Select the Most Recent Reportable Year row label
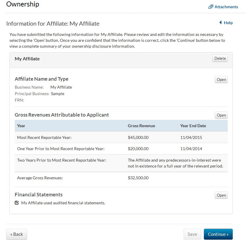The image size is (246, 242). [x=44, y=137]
